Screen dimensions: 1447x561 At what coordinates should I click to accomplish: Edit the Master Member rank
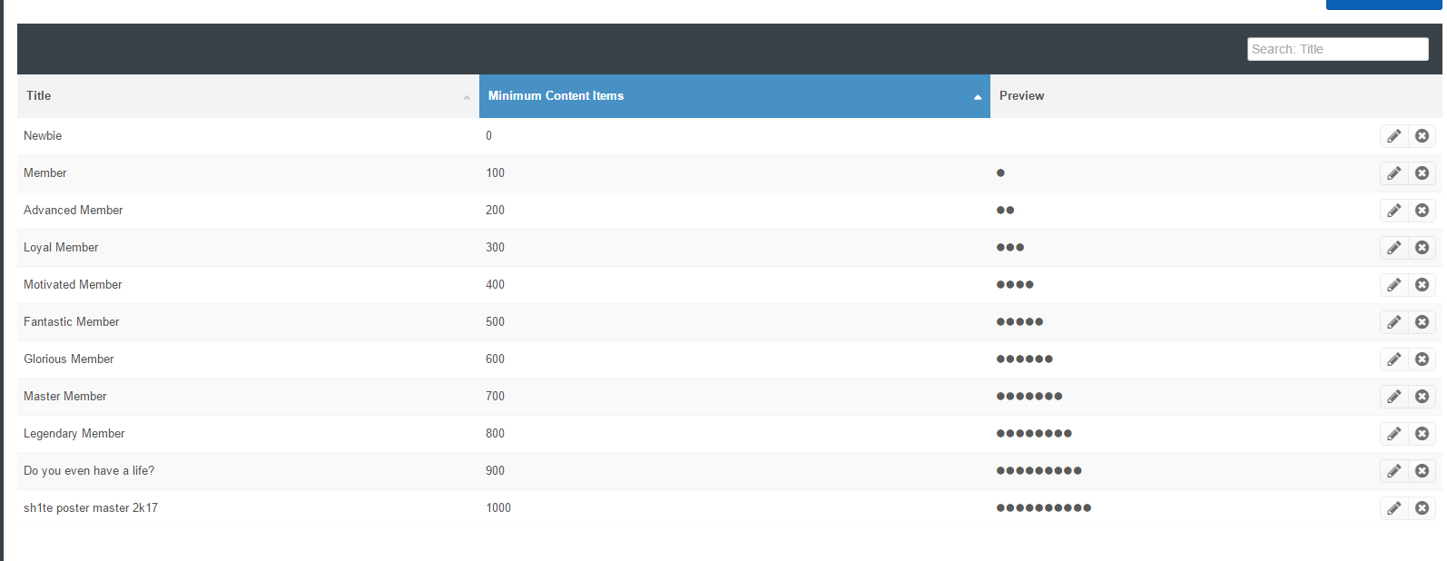(x=1394, y=397)
